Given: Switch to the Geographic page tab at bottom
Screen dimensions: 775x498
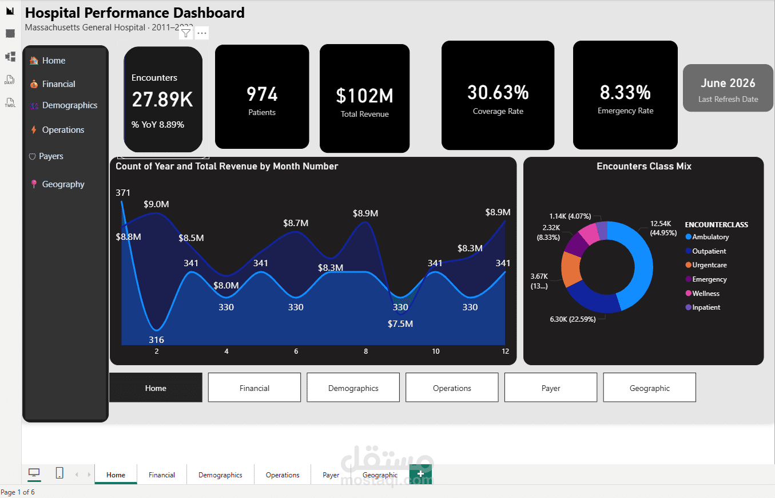Looking at the screenshot, I should point(380,475).
